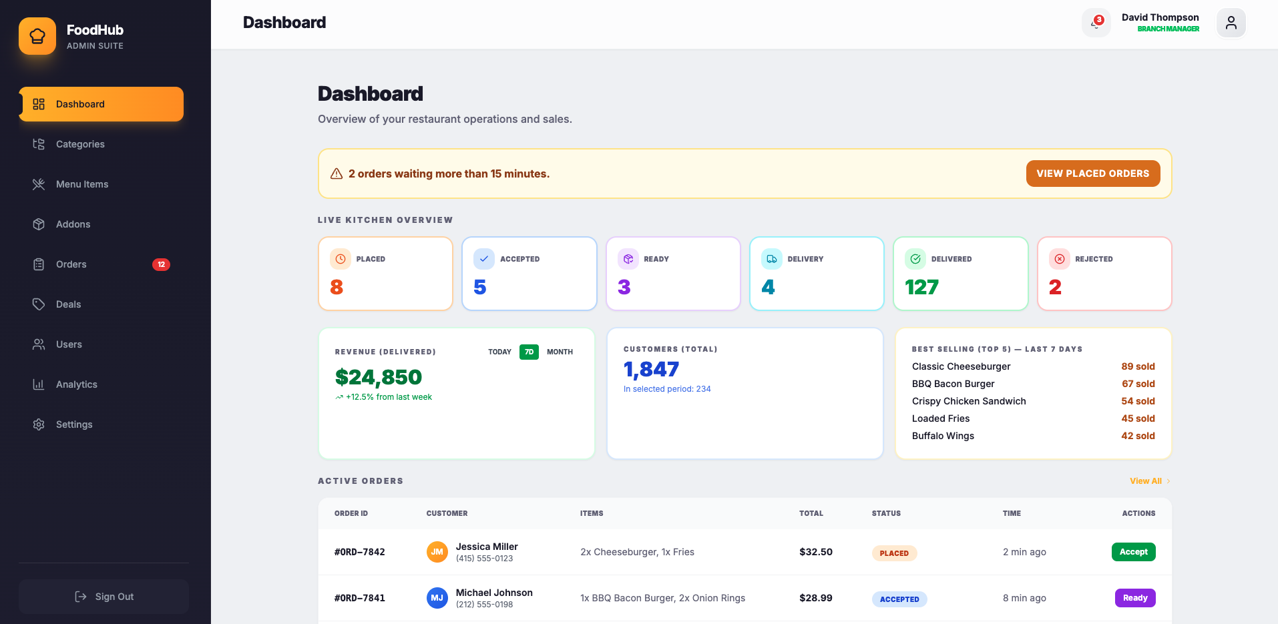Go to Users in the sidebar
The height and width of the screenshot is (624, 1278).
[x=101, y=344]
